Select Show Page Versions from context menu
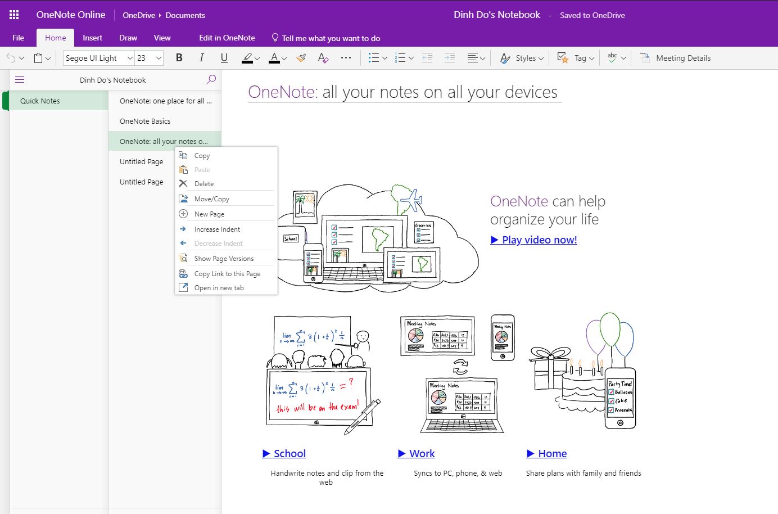The width and height of the screenshot is (778, 514). [225, 258]
